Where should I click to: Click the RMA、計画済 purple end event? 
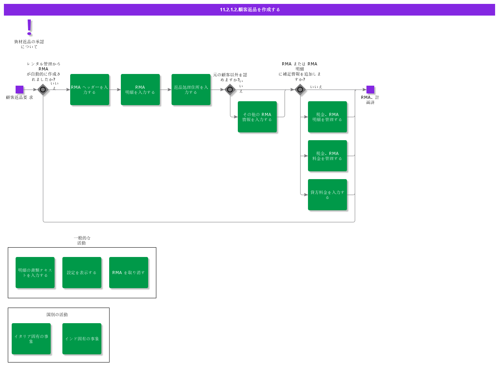pos(370,90)
